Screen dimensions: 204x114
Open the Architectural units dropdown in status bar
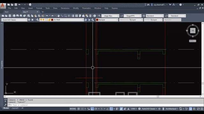tap(171, 109)
